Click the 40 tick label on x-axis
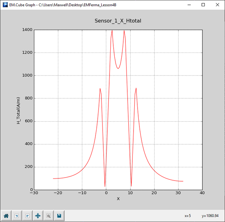This screenshot has width=225, height=222. (202, 193)
